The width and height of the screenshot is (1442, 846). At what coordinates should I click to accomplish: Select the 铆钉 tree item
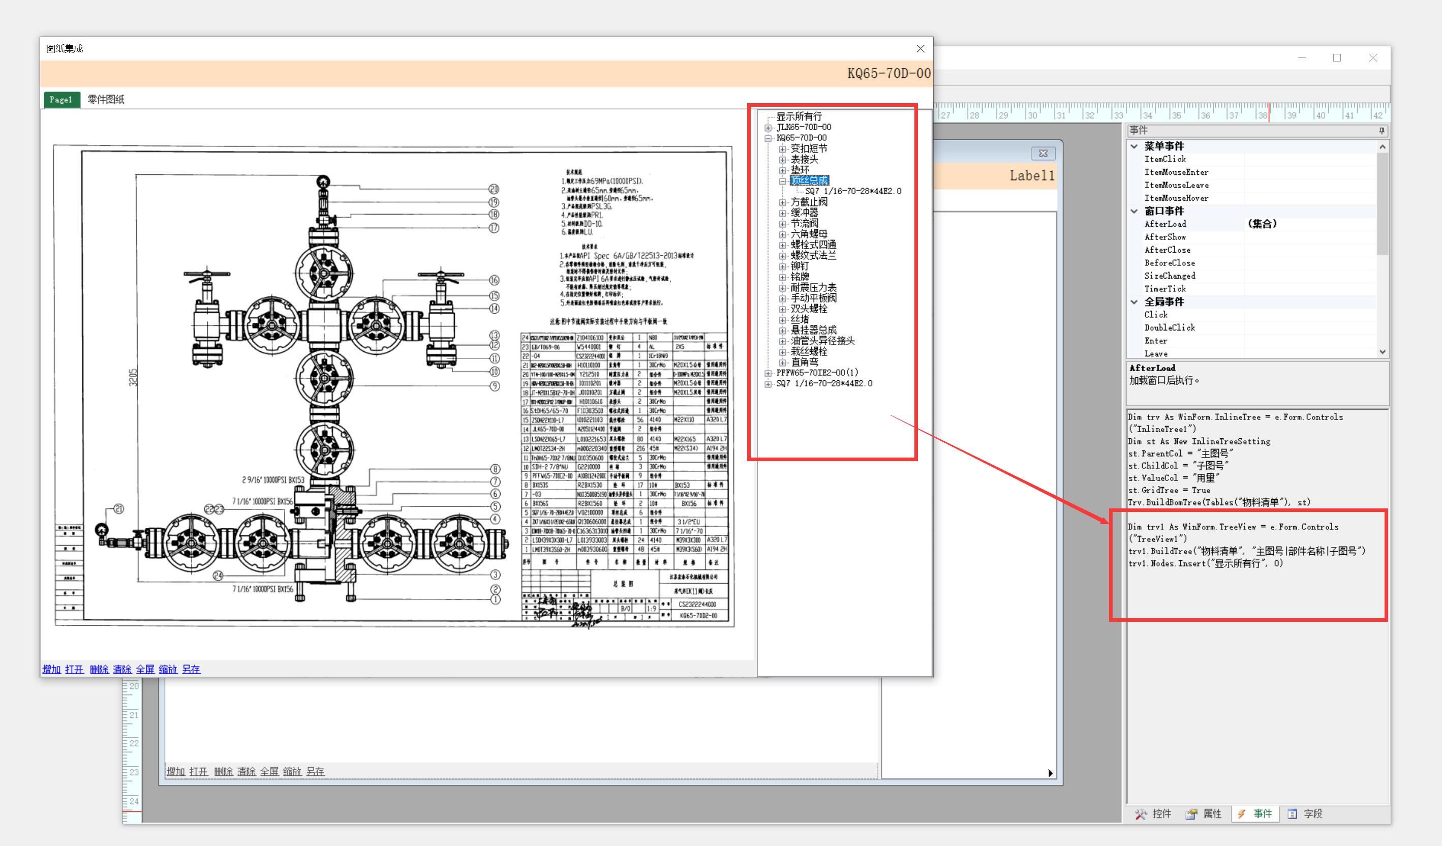[x=800, y=266]
